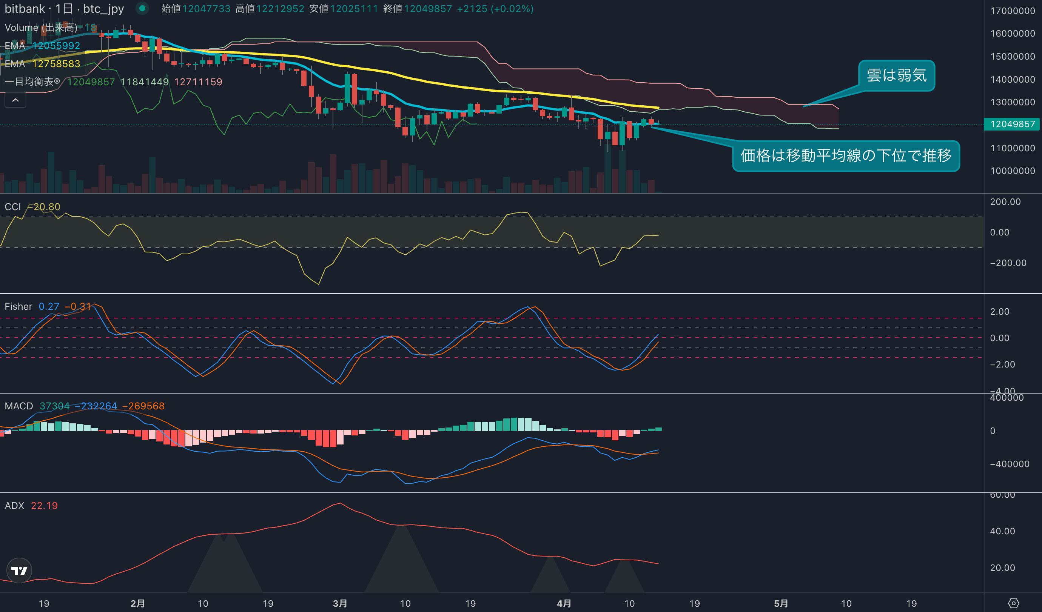Click the MACD indicator label

tap(18, 406)
